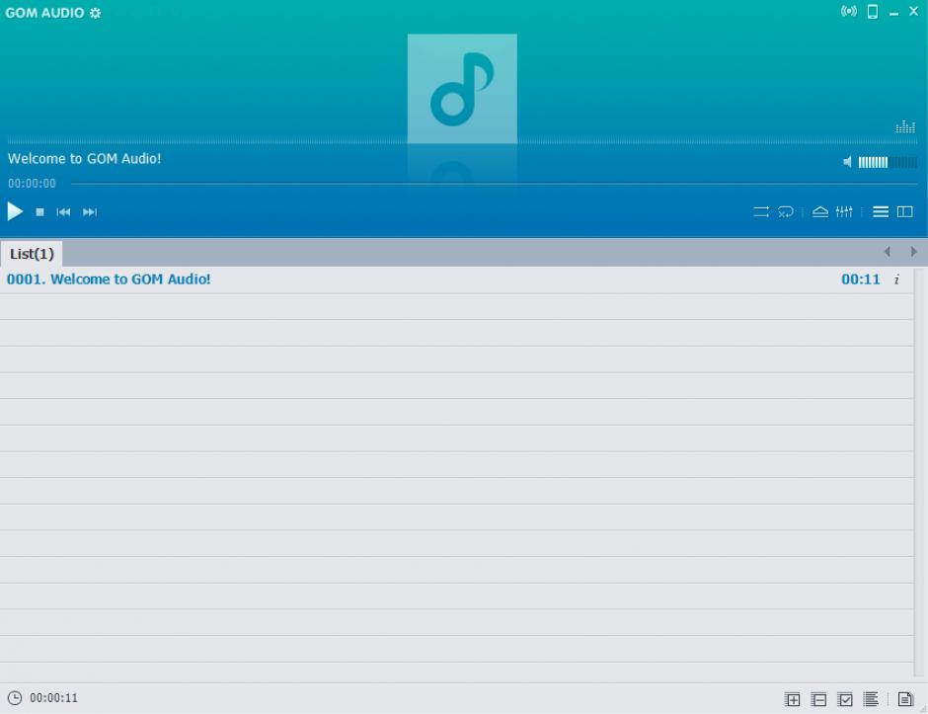This screenshot has width=928, height=714.
Task: Open the select items checkmark icon
Action: [845, 699]
